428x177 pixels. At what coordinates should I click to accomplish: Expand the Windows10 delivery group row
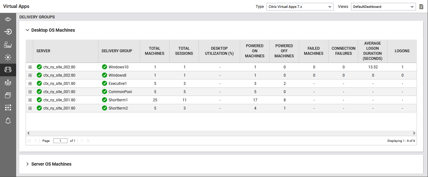pos(30,67)
